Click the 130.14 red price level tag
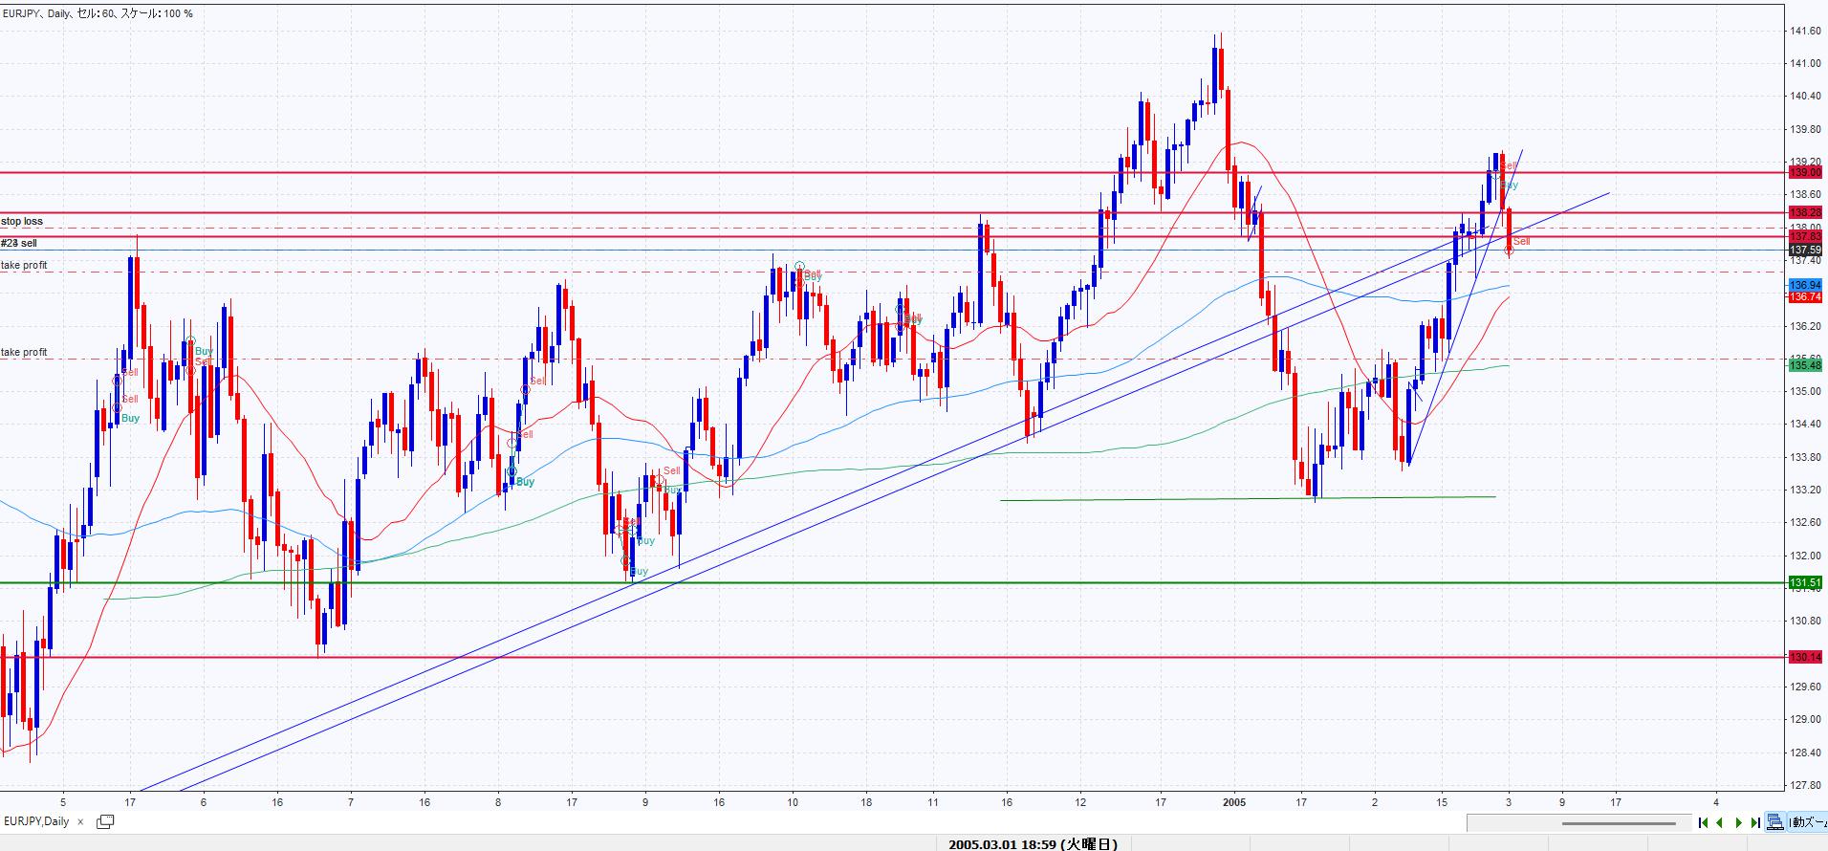 click(x=1805, y=657)
